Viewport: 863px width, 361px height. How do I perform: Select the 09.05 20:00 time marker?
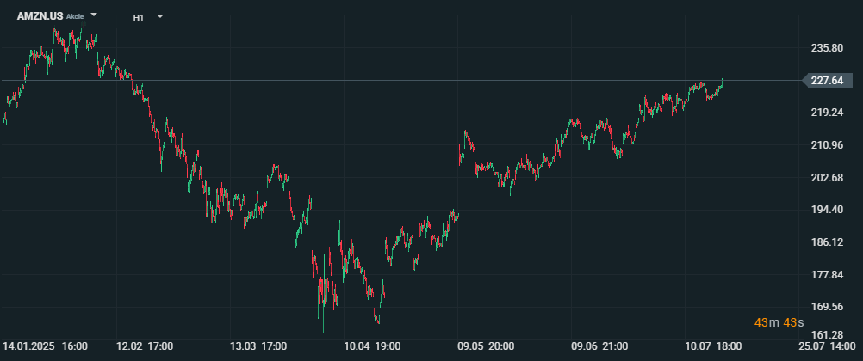[x=486, y=346]
